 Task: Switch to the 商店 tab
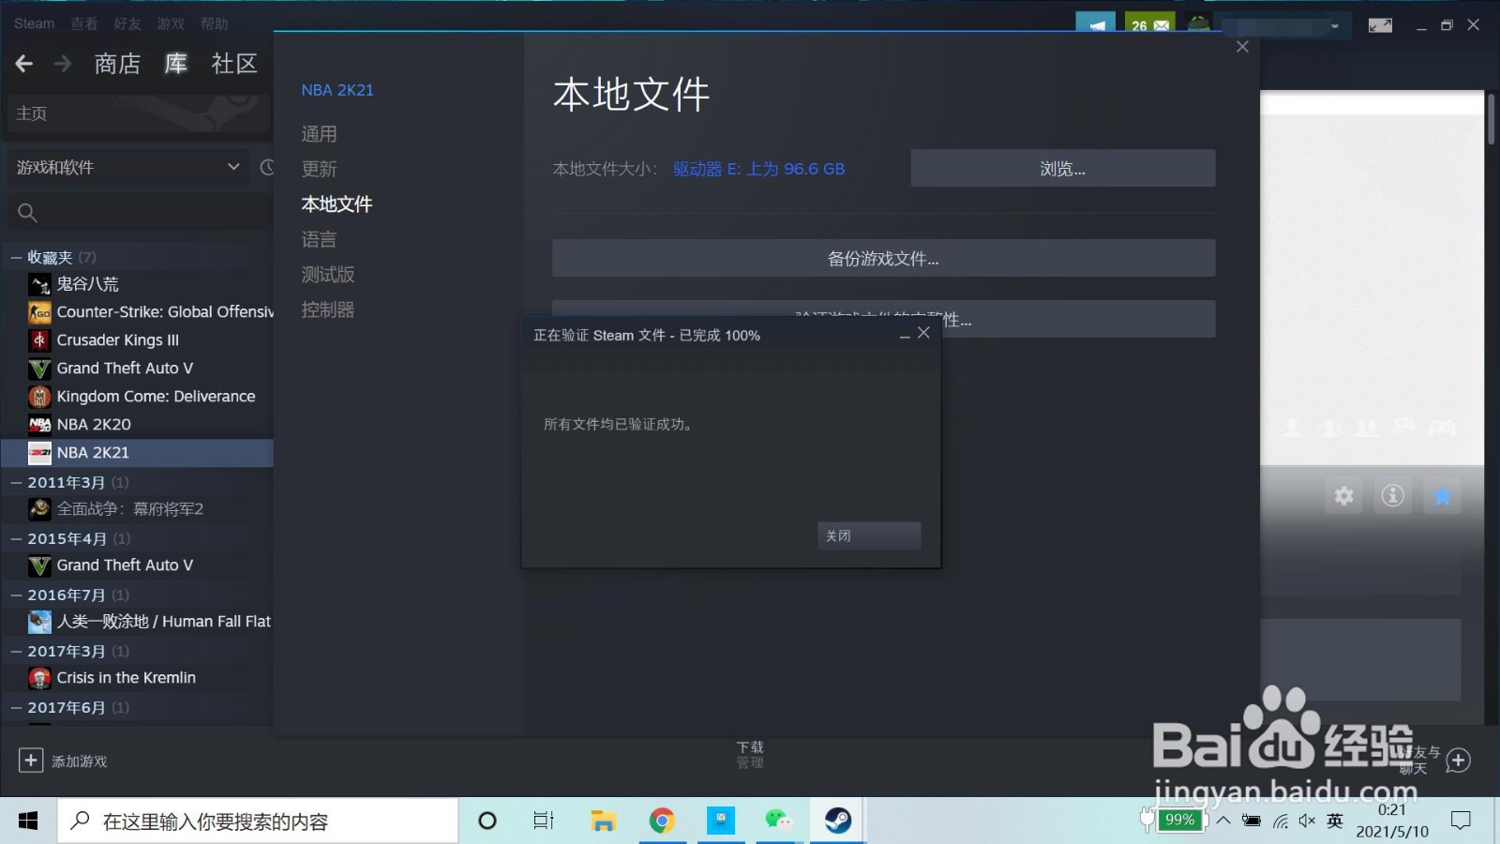[x=117, y=64]
